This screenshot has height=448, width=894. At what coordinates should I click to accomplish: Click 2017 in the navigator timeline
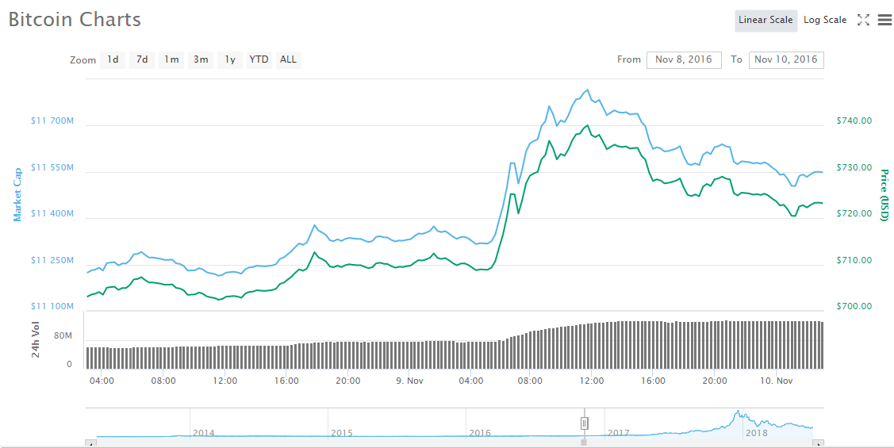coord(618,433)
